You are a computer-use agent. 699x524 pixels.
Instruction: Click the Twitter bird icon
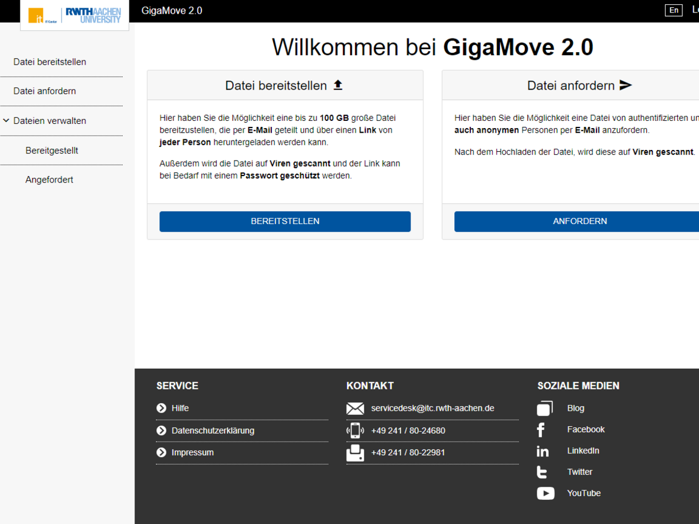542,472
